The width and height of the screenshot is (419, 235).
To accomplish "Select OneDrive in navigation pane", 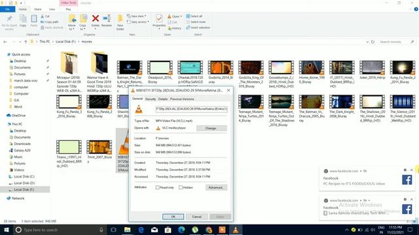I will (18, 116).
